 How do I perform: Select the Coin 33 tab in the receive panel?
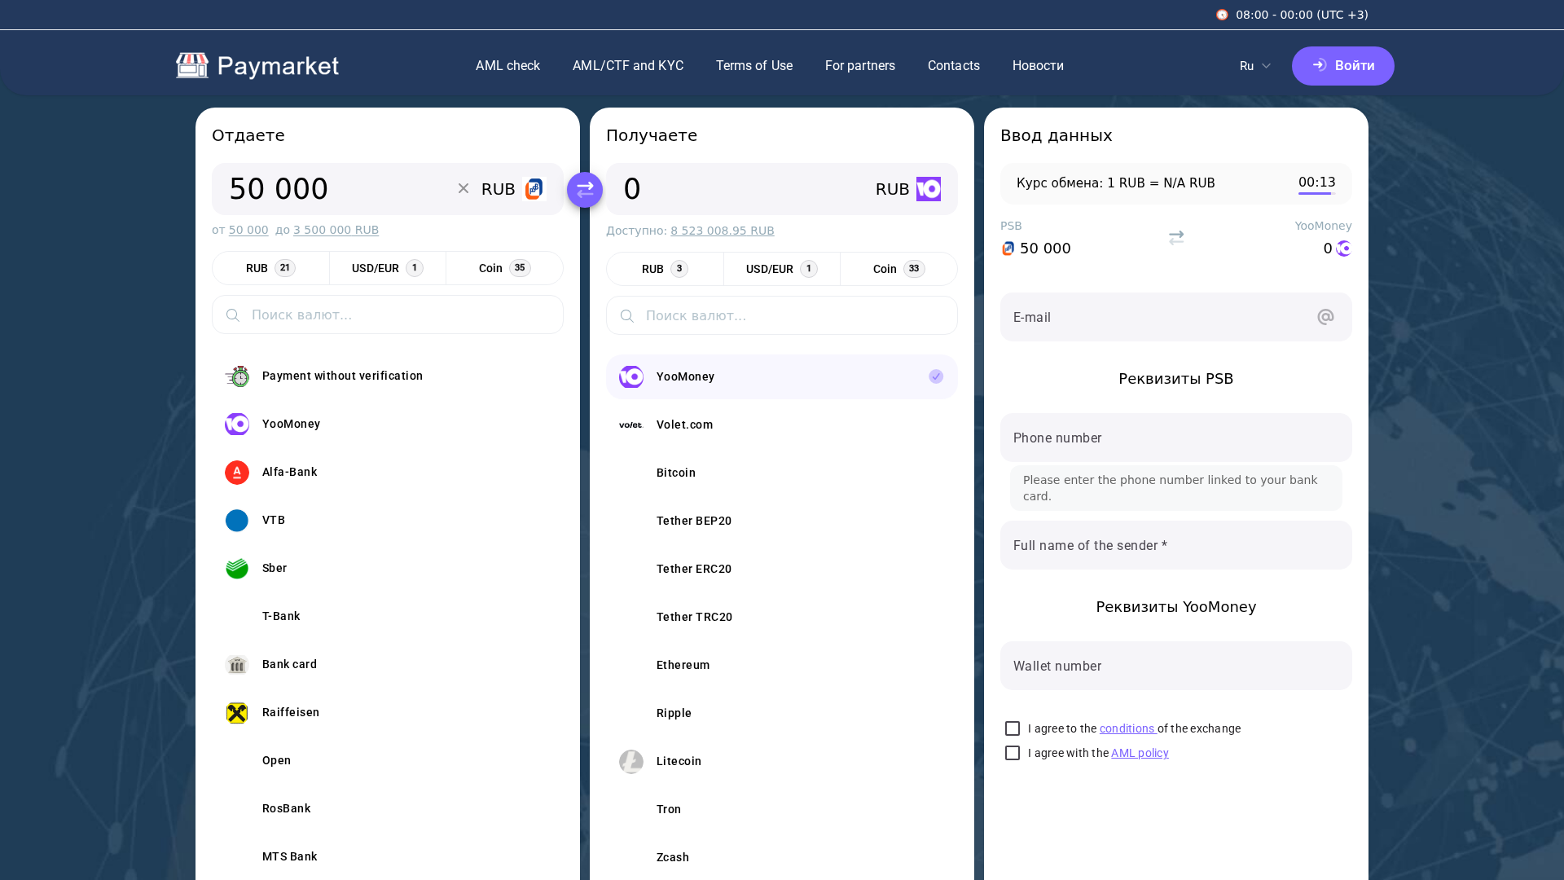tap(899, 269)
